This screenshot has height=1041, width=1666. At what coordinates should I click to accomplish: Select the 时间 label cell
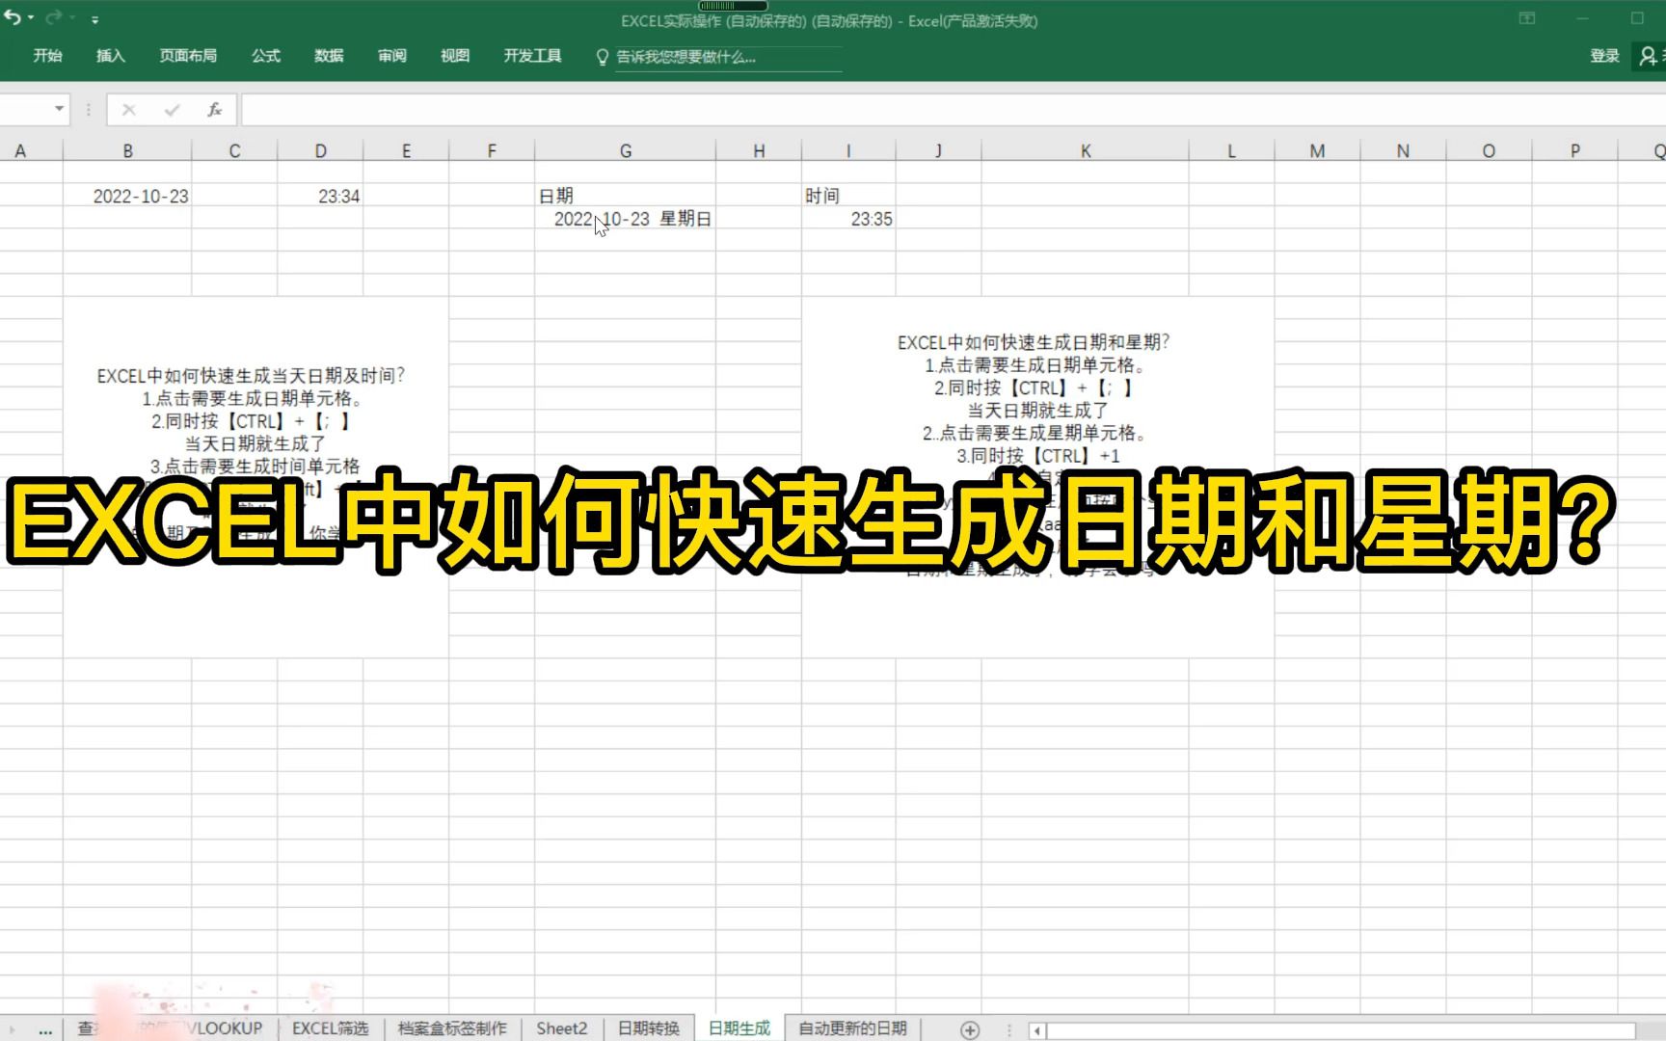coord(848,196)
